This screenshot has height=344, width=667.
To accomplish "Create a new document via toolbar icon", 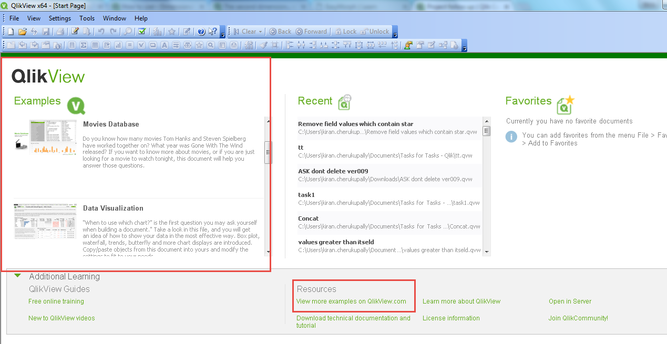I will tap(11, 32).
